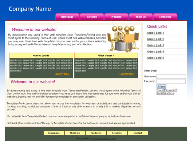
Task: Visit the Templatesperfect.com credit link
Action: pos(103,138)
